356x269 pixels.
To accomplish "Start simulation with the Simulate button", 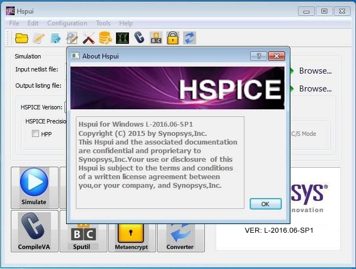I will (x=35, y=188).
